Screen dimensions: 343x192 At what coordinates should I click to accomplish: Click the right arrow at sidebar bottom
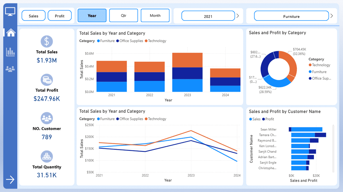click(x=10, y=180)
